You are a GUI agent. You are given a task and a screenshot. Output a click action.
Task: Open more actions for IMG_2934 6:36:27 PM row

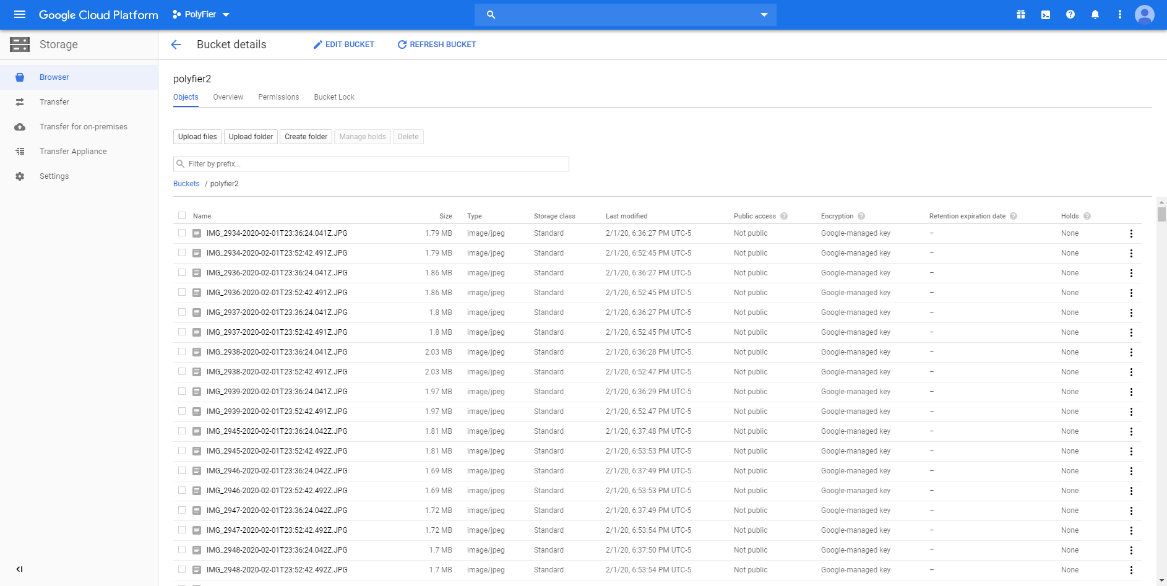tap(1131, 233)
